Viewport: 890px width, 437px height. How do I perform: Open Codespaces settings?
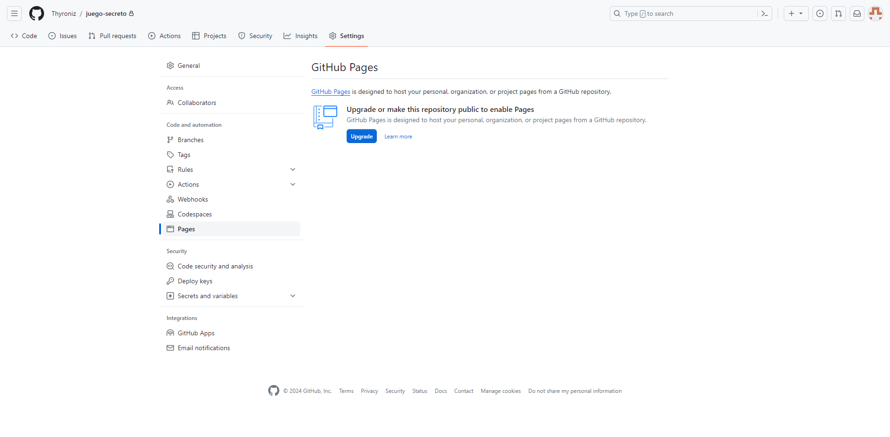coord(232,214)
